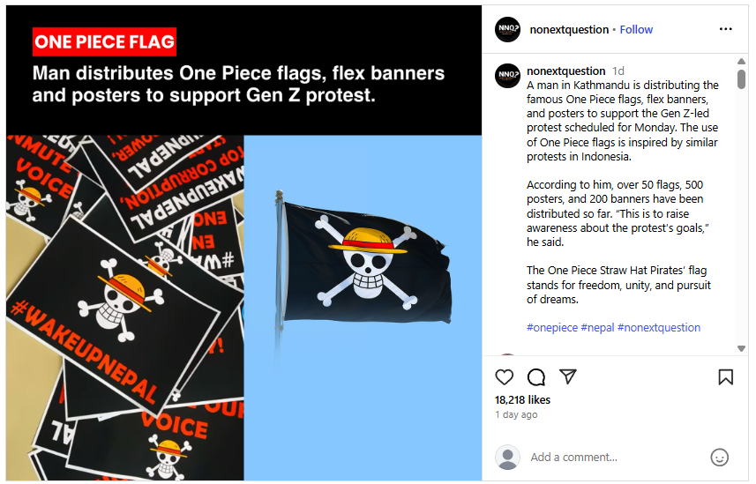The image size is (756, 484).
Task: Click the nonextquestion avatar in the header
Action: tap(508, 29)
